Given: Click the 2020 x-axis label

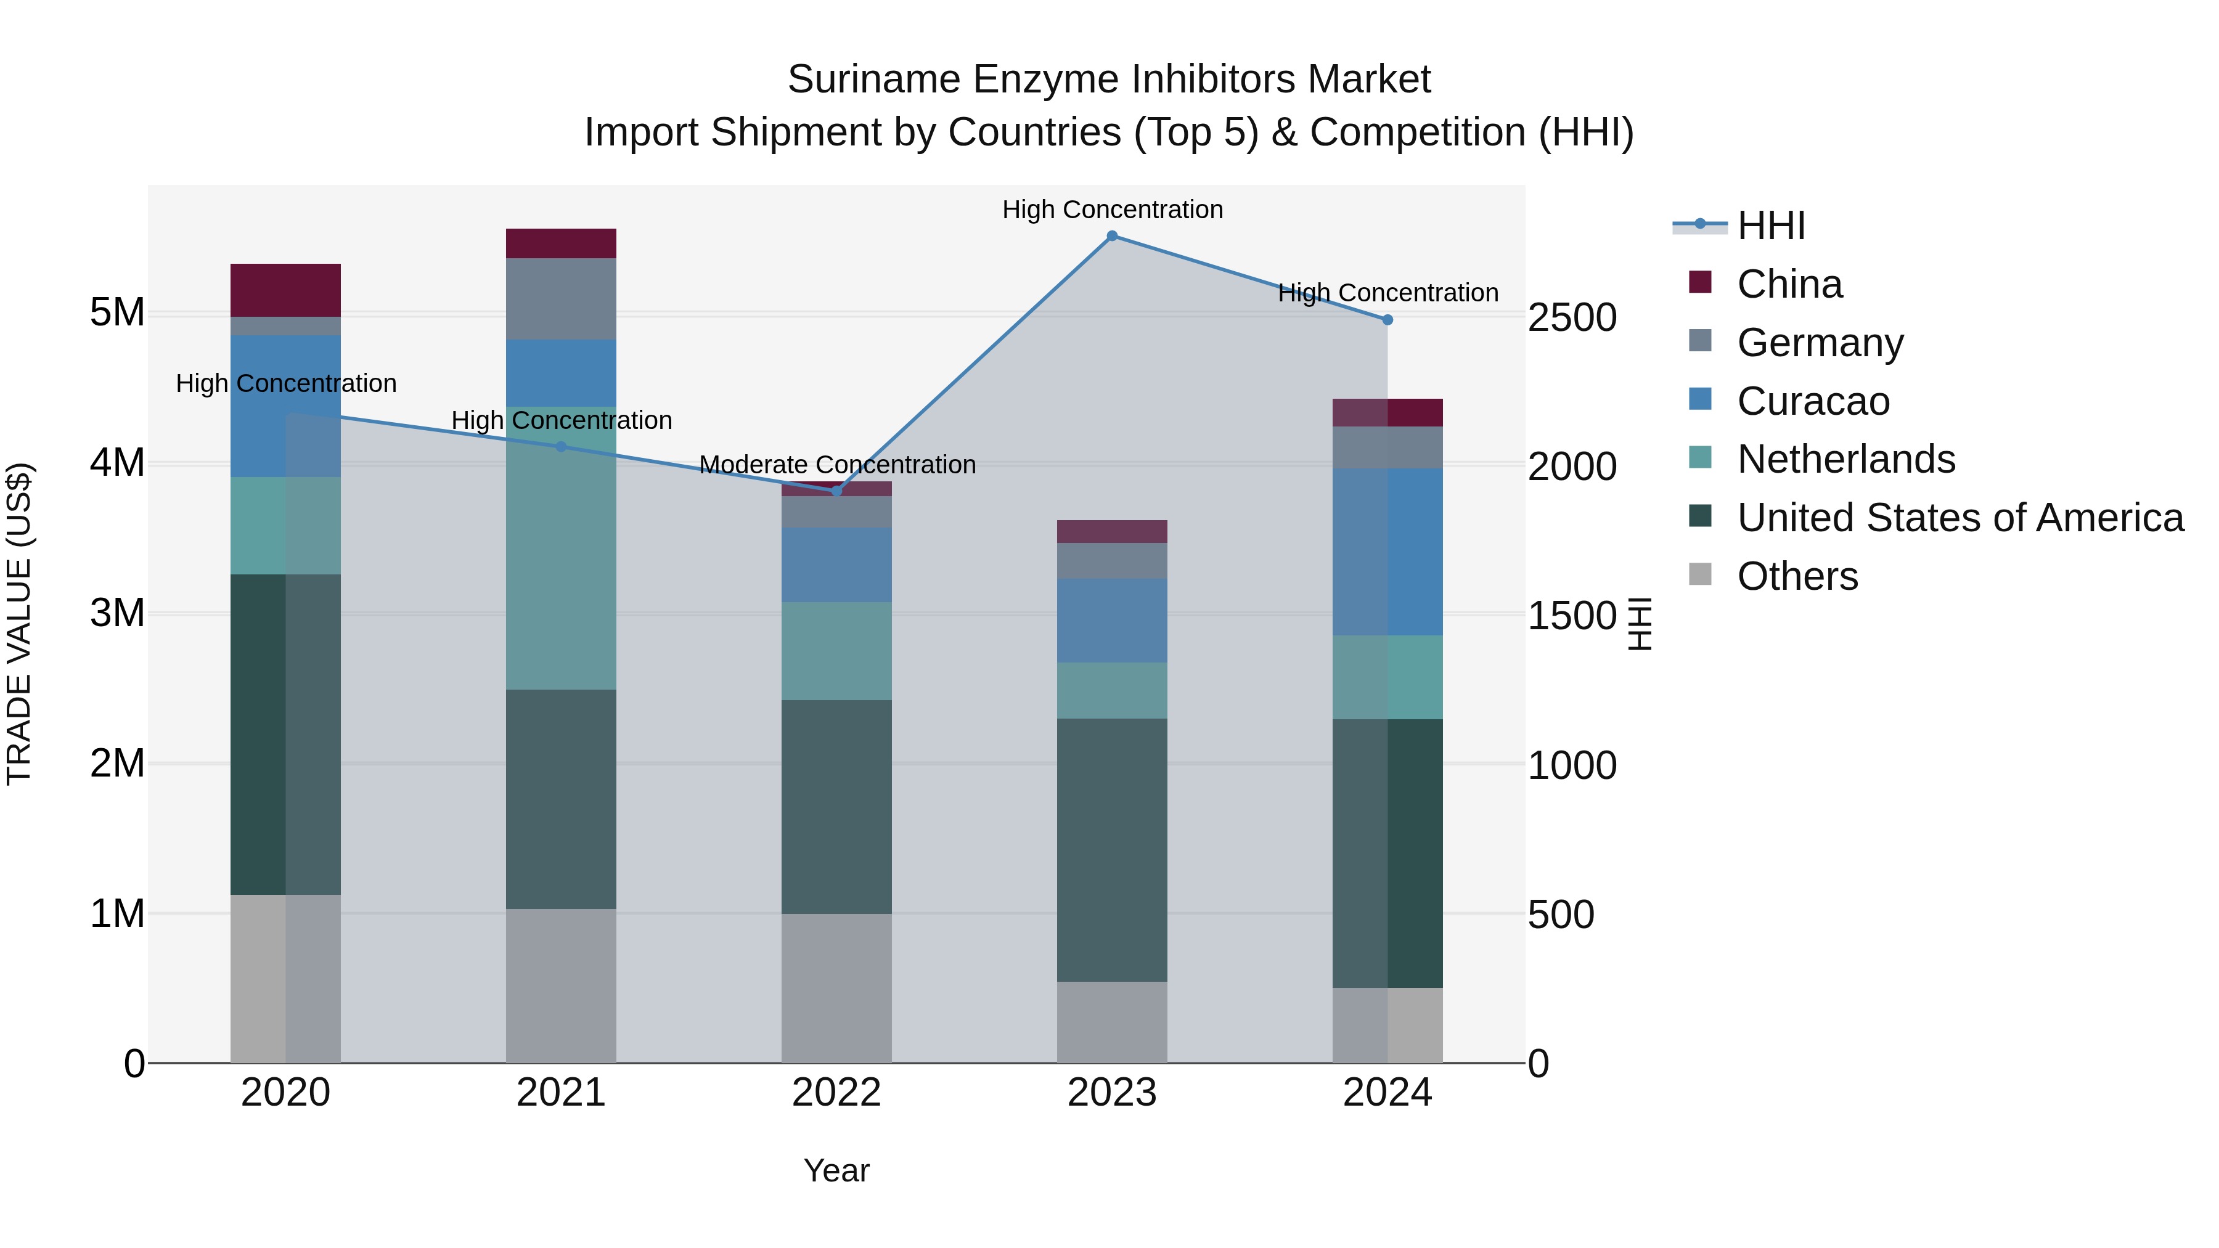Looking at the screenshot, I should (285, 1093).
